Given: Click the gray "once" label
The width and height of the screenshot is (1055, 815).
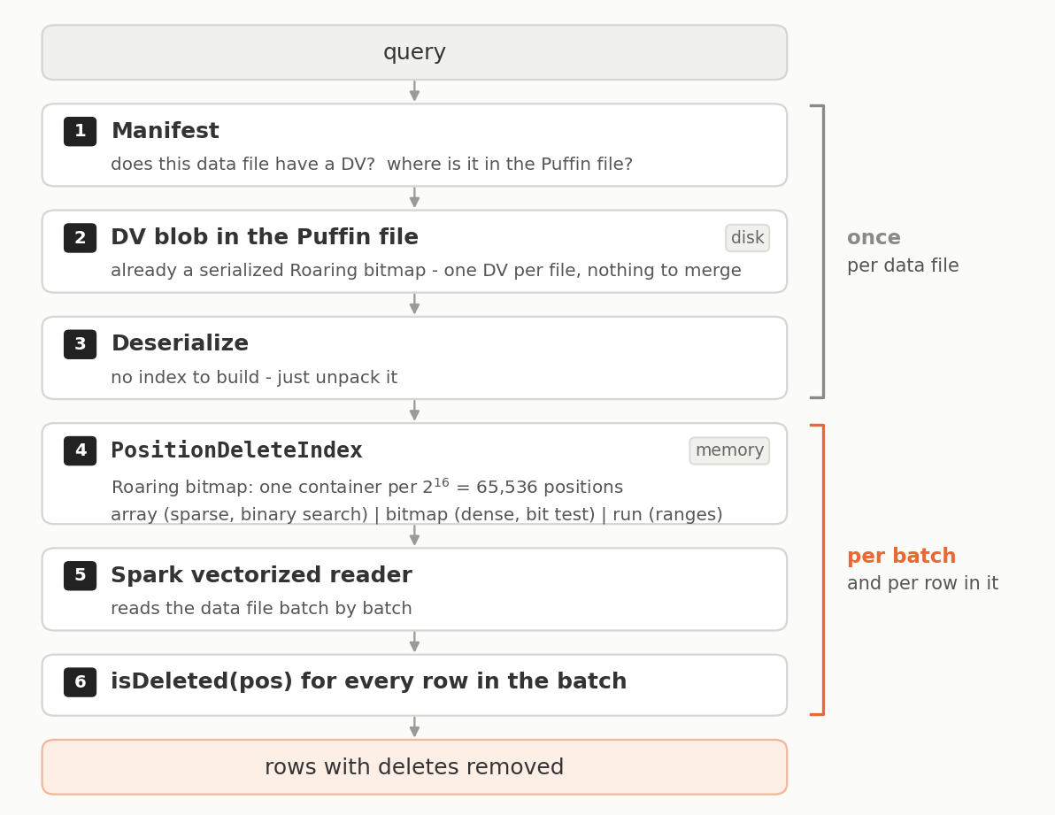Looking at the screenshot, I should [x=874, y=237].
